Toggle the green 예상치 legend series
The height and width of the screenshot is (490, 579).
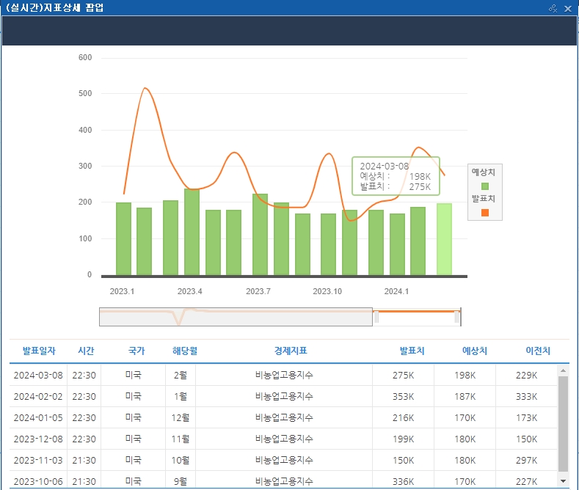point(484,186)
